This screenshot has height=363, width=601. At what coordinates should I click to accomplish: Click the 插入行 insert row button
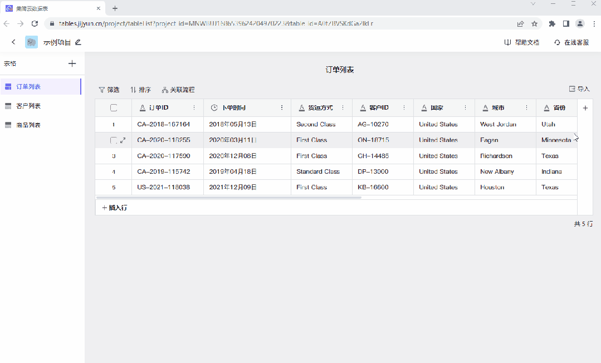(115, 208)
